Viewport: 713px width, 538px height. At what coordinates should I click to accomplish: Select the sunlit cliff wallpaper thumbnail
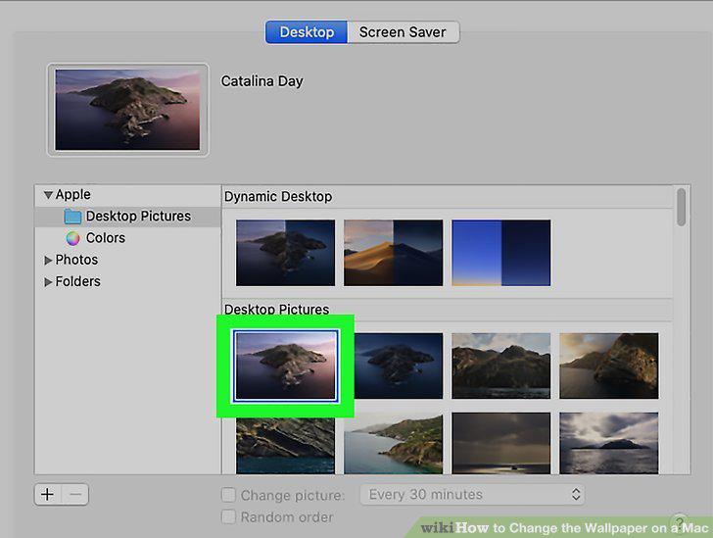pyautogui.click(x=609, y=366)
